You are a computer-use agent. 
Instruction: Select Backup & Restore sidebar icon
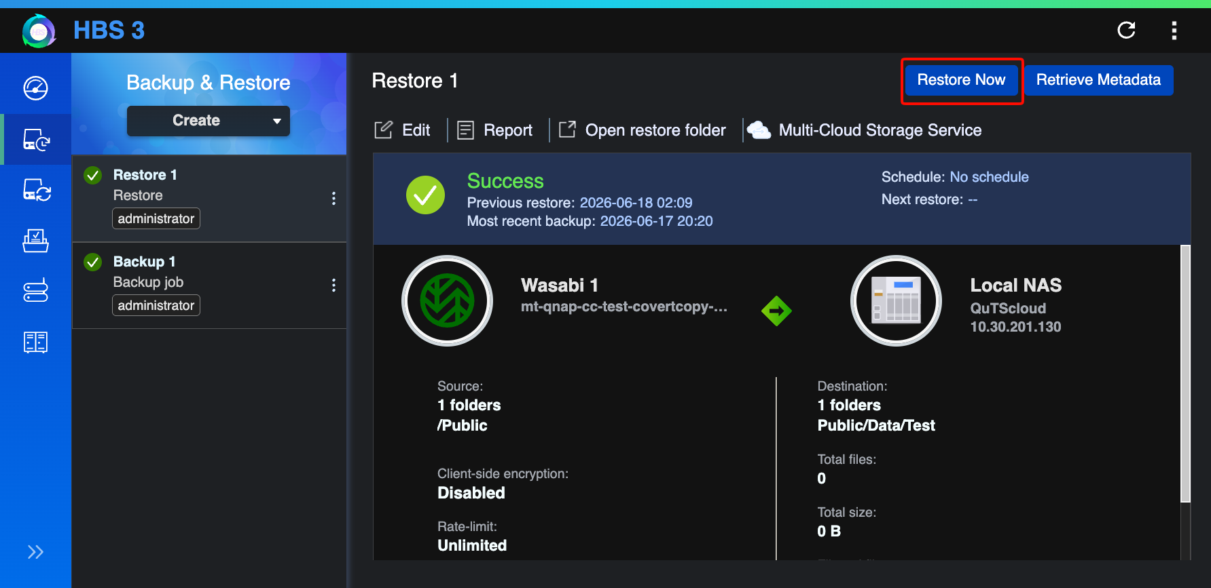[35, 140]
